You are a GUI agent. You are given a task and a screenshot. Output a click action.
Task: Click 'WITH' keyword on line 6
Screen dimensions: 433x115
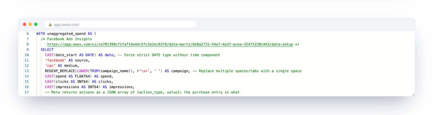click(x=41, y=34)
